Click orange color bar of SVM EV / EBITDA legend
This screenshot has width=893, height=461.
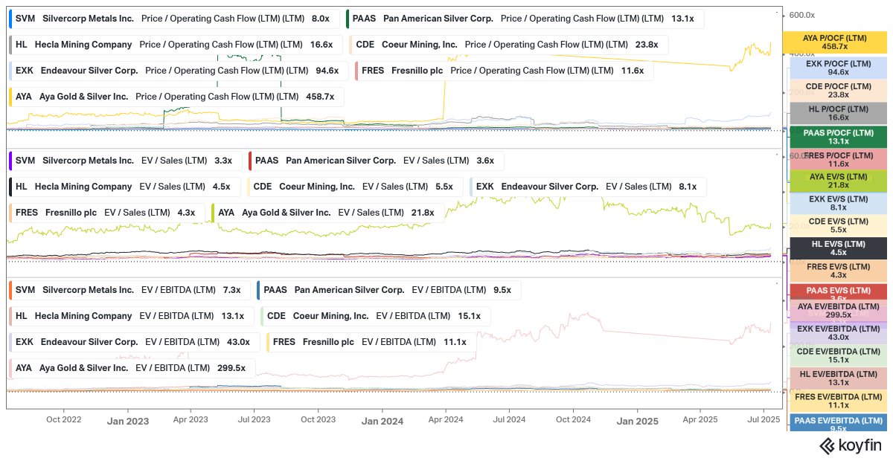click(x=10, y=290)
